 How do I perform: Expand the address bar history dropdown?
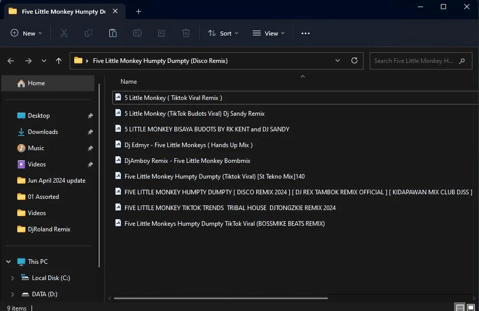tap(338, 61)
